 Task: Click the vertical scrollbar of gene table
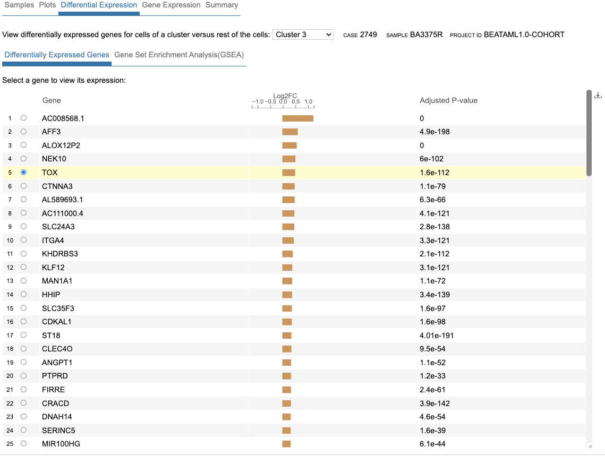coord(589,133)
